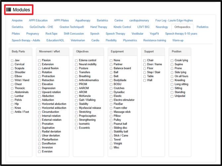Select the RockTape tab

pyautogui.click(x=51, y=34)
